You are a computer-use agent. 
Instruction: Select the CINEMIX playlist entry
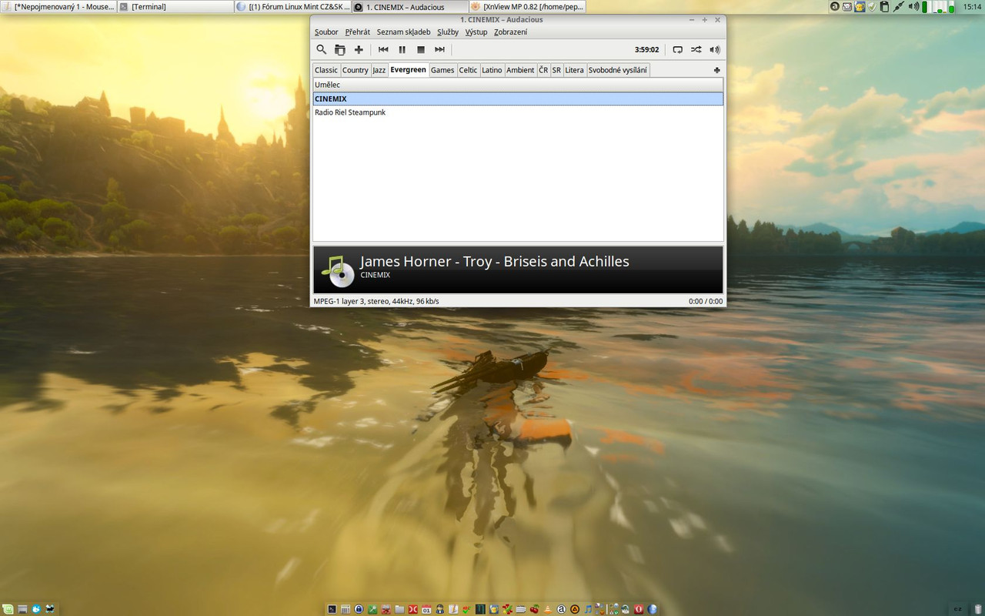tap(518, 99)
